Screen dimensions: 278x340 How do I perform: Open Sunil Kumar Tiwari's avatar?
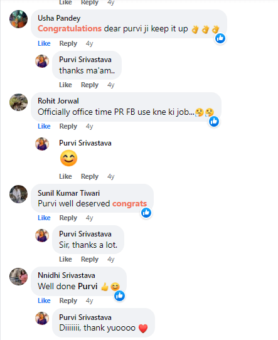point(18,194)
